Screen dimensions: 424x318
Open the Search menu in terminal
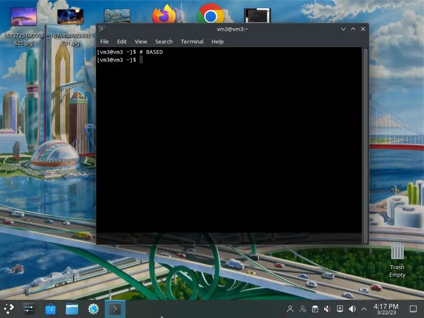click(x=164, y=42)
